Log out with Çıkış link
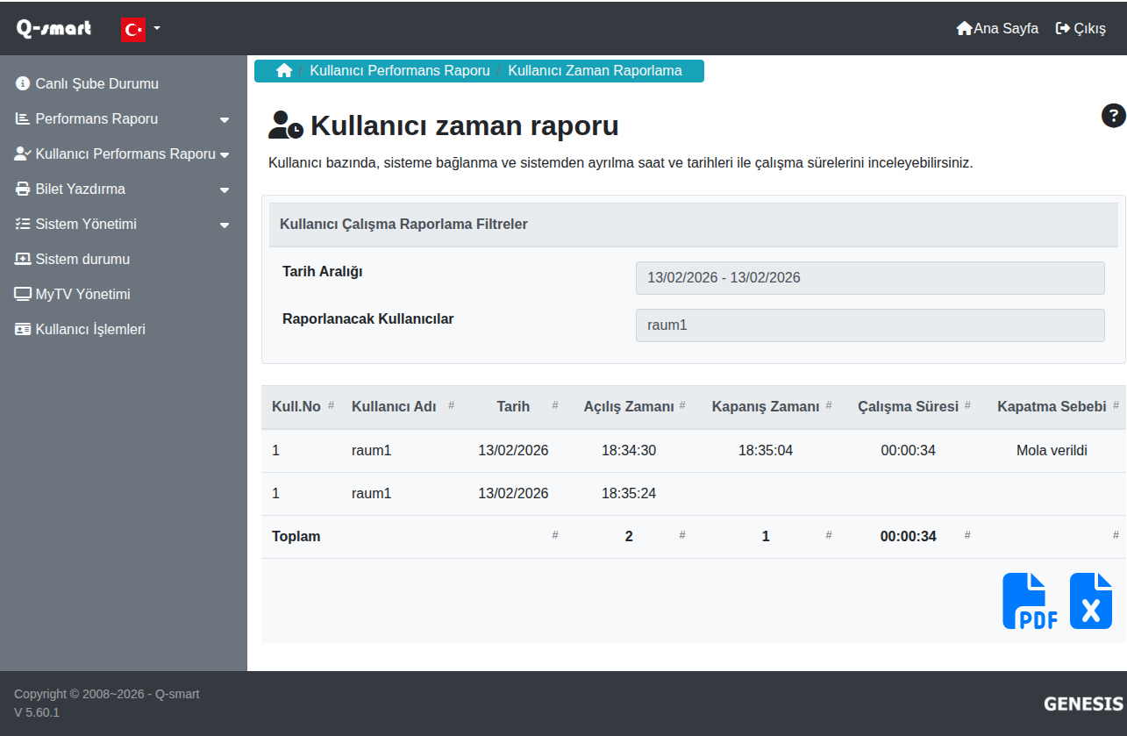This screenshot has height=736, width=1127. pos(1081,28)
